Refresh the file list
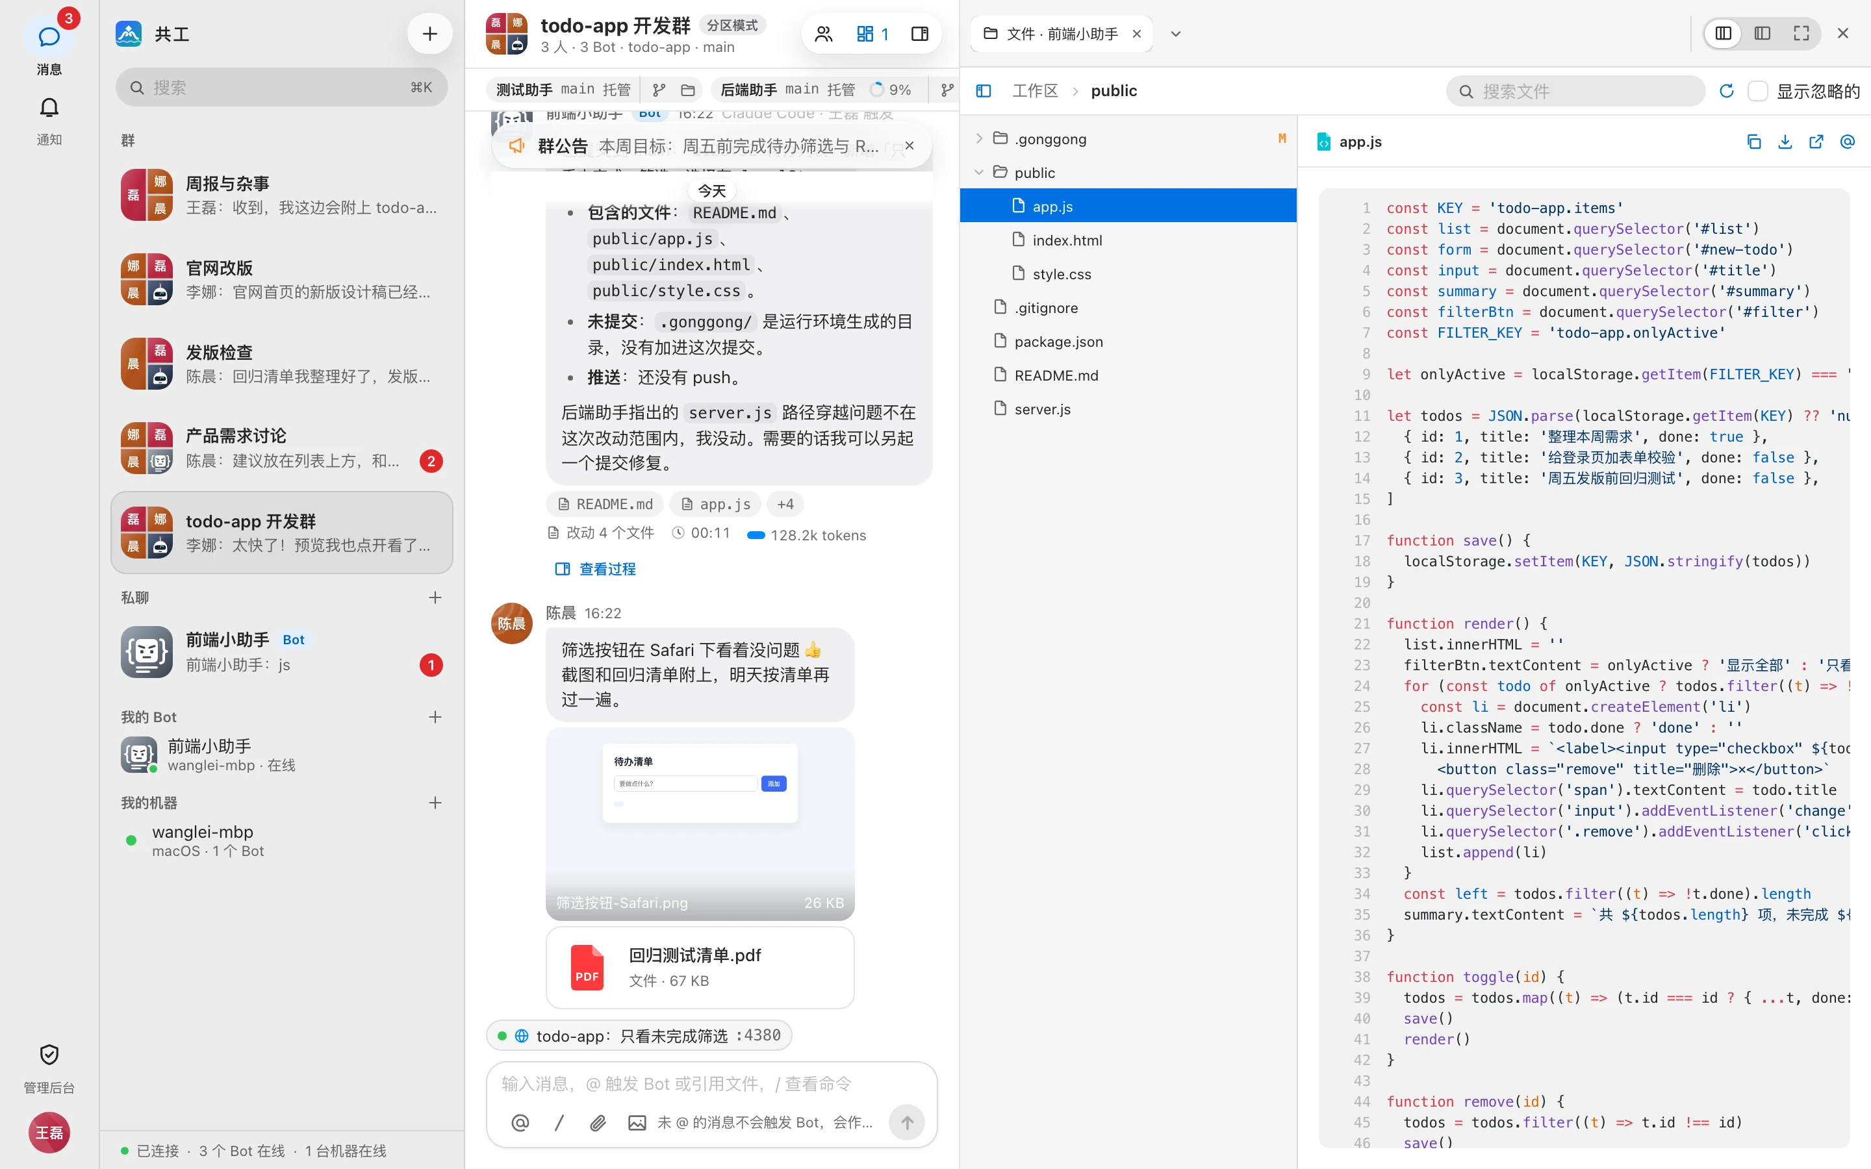This screenshot has width=1871, height=1169. coord(1726,90)
